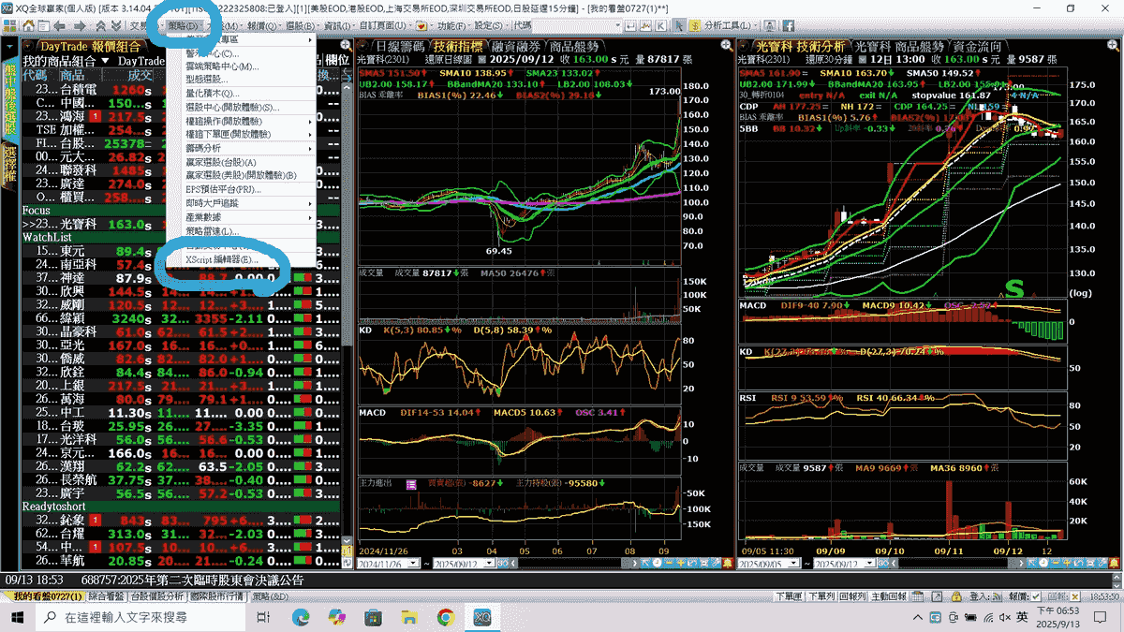Viewport: 1124px width, 632px height.
Task: Click the Windows search box on the taskbar
Action: click(x=142, y=617)
